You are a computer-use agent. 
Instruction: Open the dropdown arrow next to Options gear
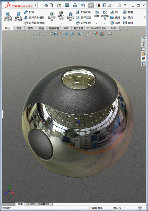113,5
